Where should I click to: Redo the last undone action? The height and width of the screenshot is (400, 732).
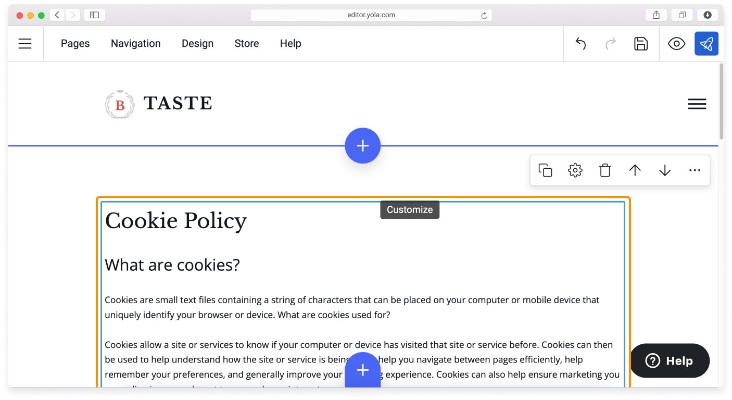610,44
